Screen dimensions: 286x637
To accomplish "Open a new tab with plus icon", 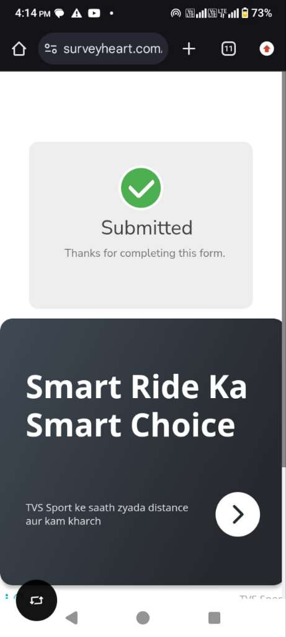I will point(189,49).
